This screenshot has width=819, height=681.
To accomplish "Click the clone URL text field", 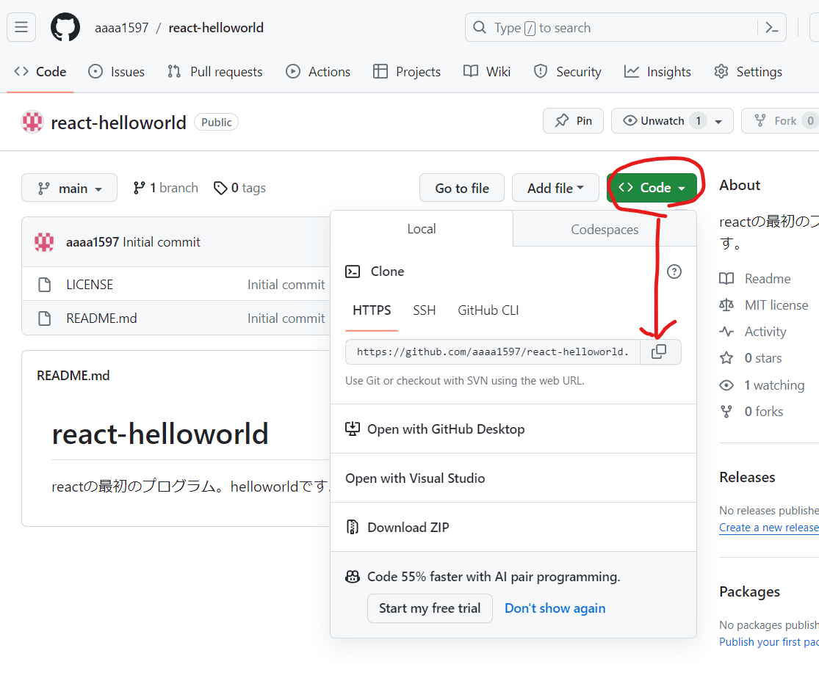I will [x=493, y=352].
